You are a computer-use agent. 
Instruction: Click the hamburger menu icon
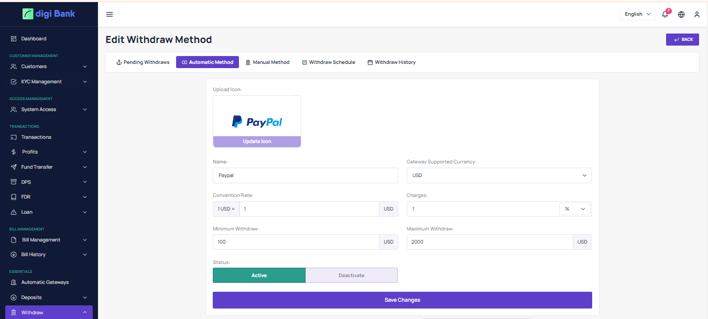pos(110,14)
